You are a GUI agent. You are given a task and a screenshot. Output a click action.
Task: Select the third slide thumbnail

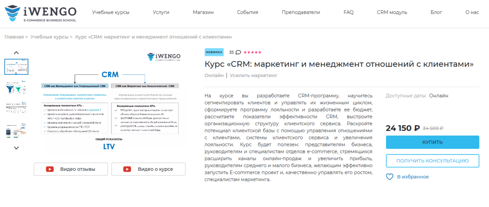pos(17,108)
